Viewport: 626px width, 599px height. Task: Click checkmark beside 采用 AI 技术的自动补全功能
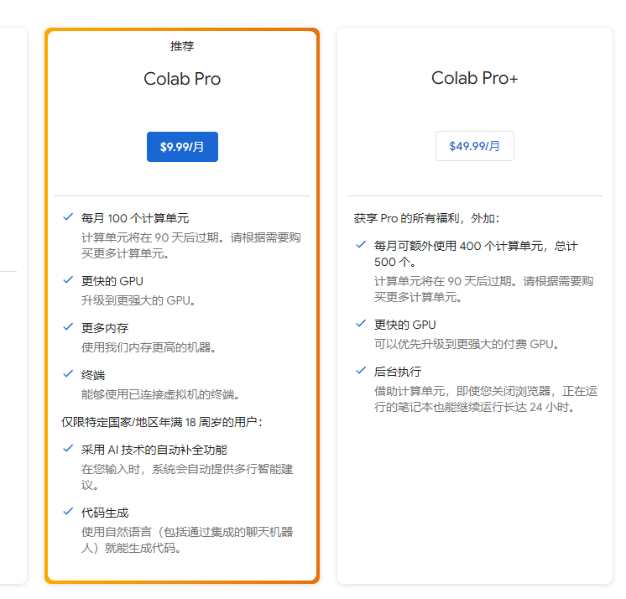[x=68, y=449]
